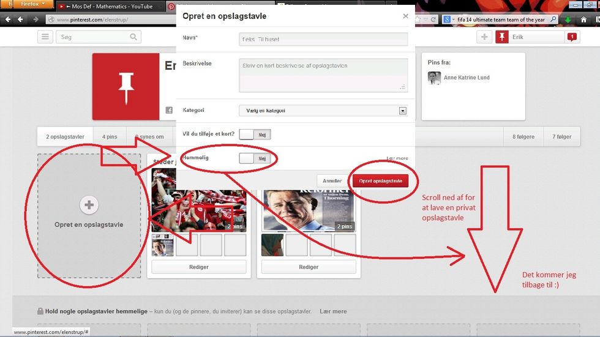Screen dimensions: 600x337
Task: Click the Navn input field
Action: [x=323, y=39]
